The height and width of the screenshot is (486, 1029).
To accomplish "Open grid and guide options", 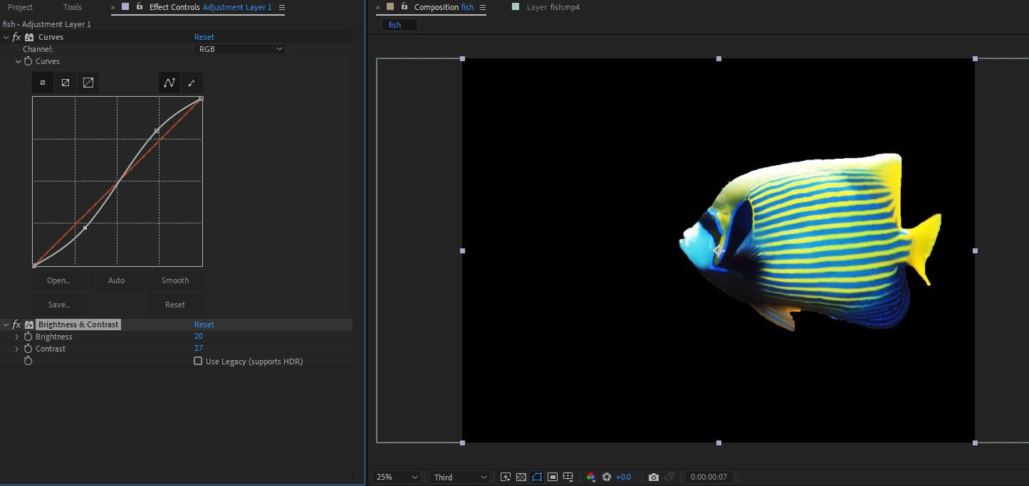I will [568, 477].
